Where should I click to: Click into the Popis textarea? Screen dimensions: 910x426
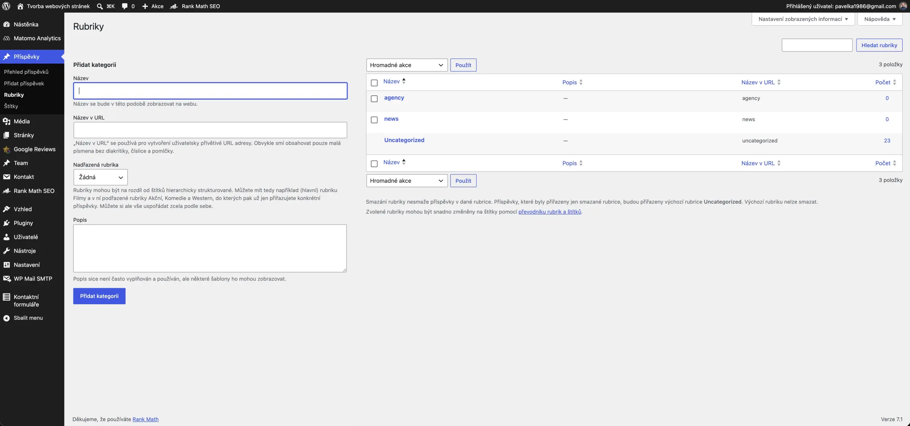210,248
